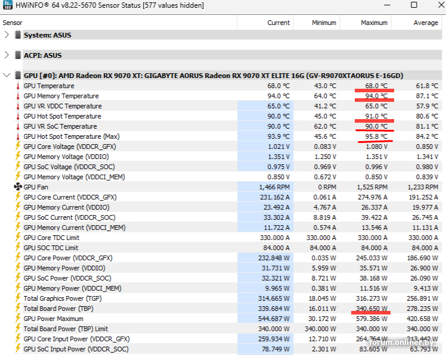This screenshot has height=355, width=446.
Task: Click GPU Core Current value 231.162 A
Action: [274, 197]
